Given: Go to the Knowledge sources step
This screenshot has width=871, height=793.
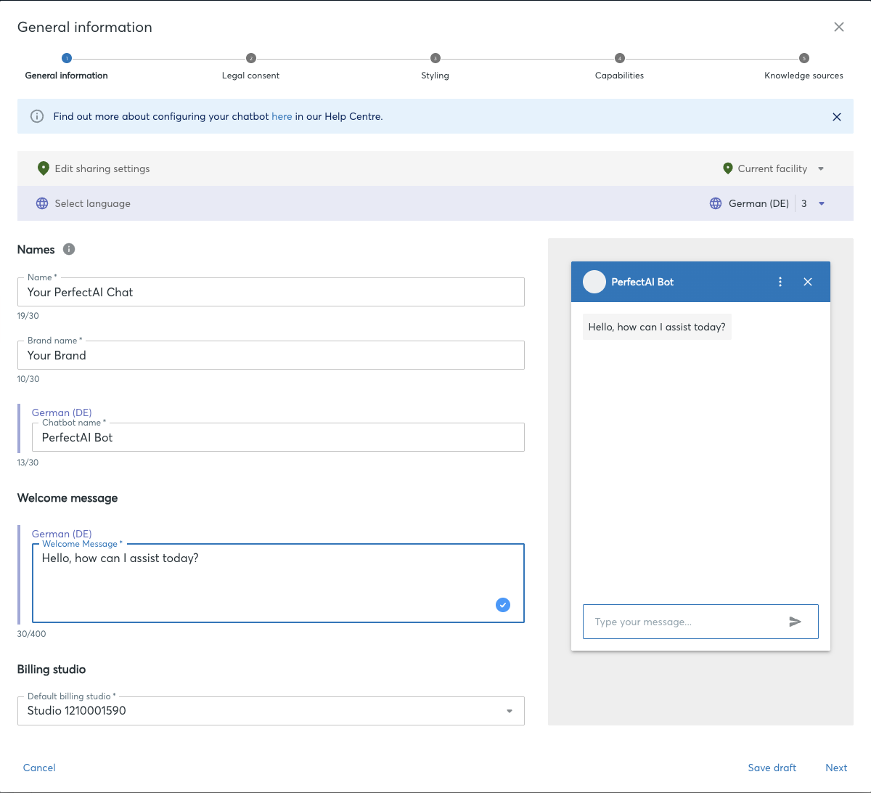Looking at the screenshot, I should 803,68.
